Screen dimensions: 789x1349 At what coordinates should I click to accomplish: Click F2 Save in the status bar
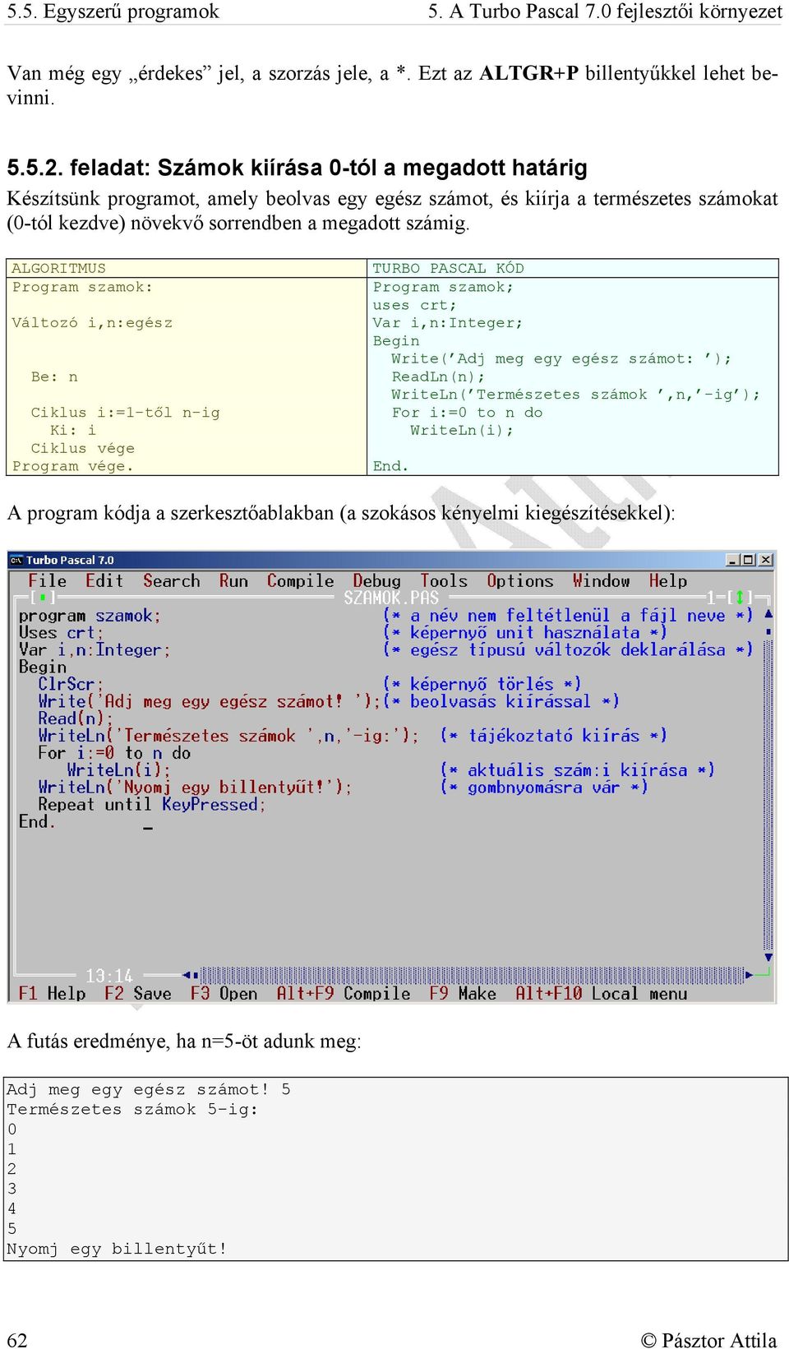(x=138, y=994)
